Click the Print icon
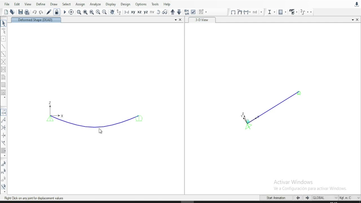The height and width of the screenshot is (203, 361). pos(27,12)
